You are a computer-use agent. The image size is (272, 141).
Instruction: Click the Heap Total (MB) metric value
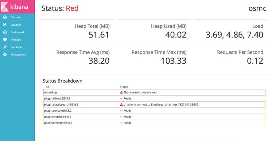click(99, 35)
